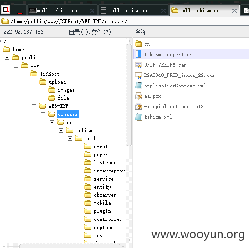Collapse the public folder node
This screenshot has height=248, width=249.
(x=7, y=57)
